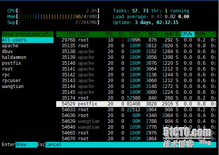The image size is (219, 155).
Task: Select wangtian process row PID 54640
Action: [136, 127]
